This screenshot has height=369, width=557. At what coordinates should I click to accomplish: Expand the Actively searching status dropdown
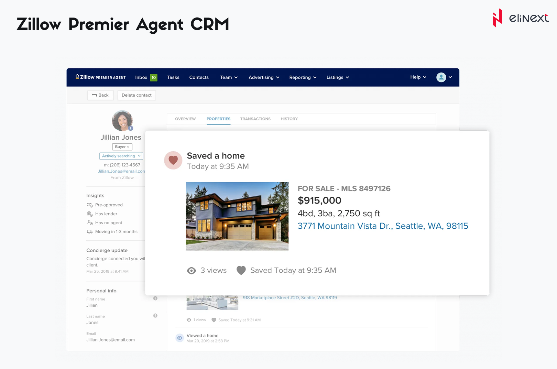(121, 156)
